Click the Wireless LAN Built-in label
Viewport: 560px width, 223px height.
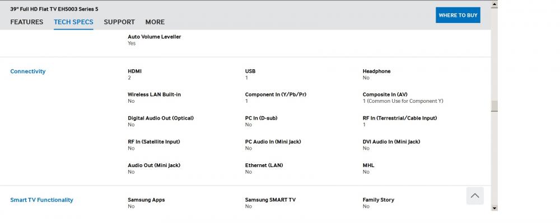[x=155, y=95]
